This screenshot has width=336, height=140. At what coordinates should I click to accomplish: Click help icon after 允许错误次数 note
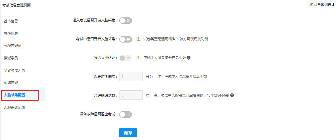click(x=232, y=95)
